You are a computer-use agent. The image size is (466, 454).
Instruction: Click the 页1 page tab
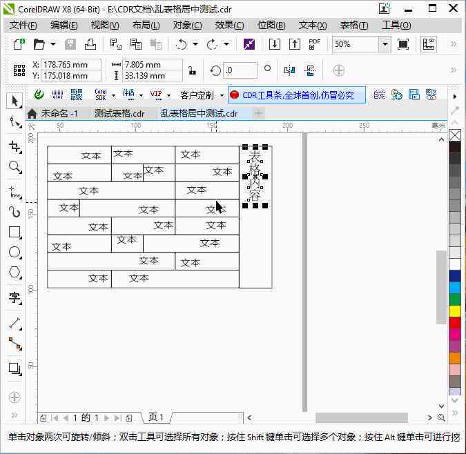pyautogui.click(x=156, y=417)
